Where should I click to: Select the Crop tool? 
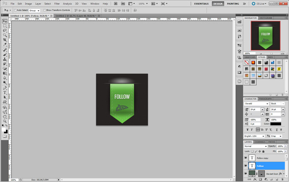5,40
